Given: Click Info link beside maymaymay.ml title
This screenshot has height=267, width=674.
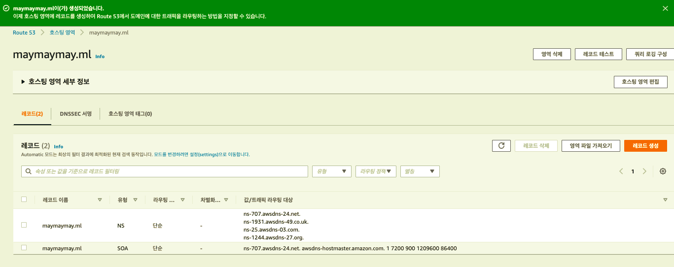Looking at the screenshot, I should pyautogui.click(x=100, y=57).
